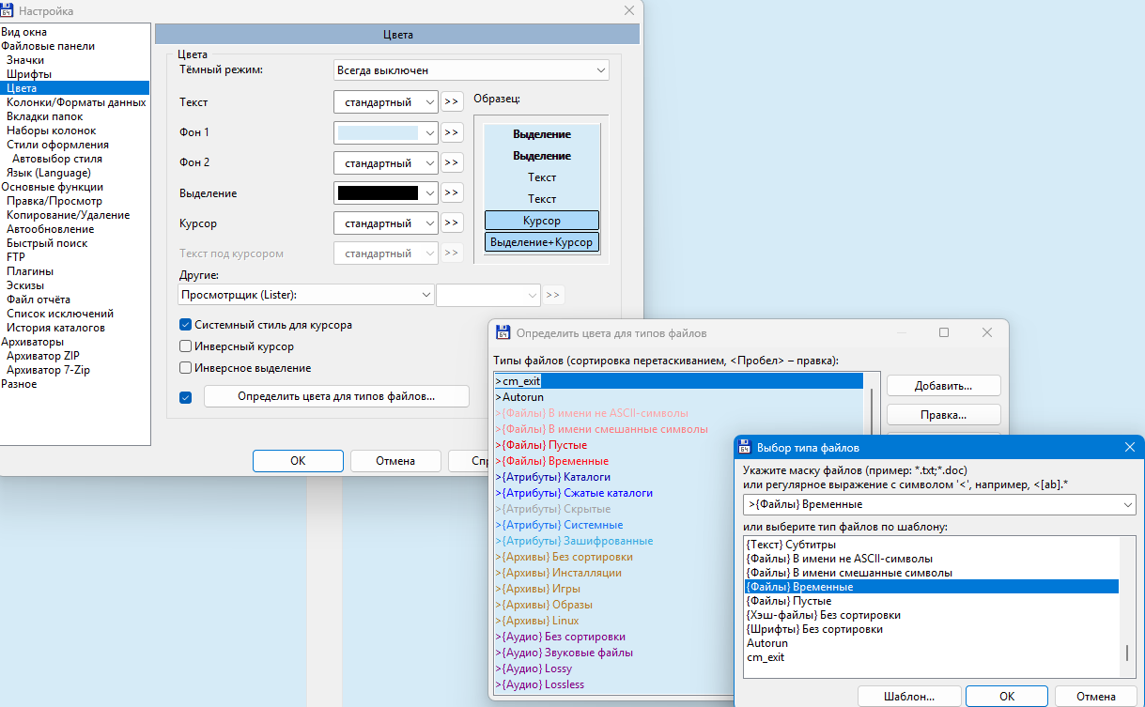Close the Настройка window

[629, 10]
